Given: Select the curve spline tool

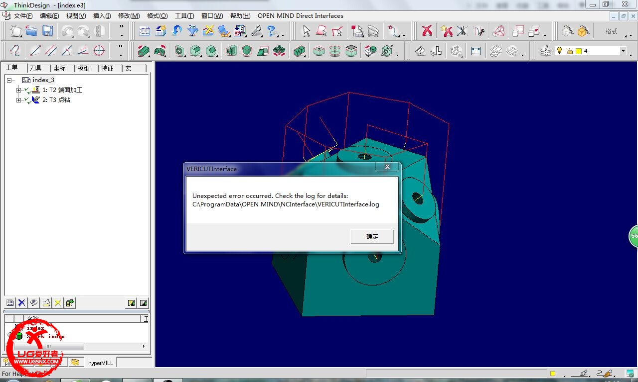Looking at the screenshot, I should [x=15, y=51].
